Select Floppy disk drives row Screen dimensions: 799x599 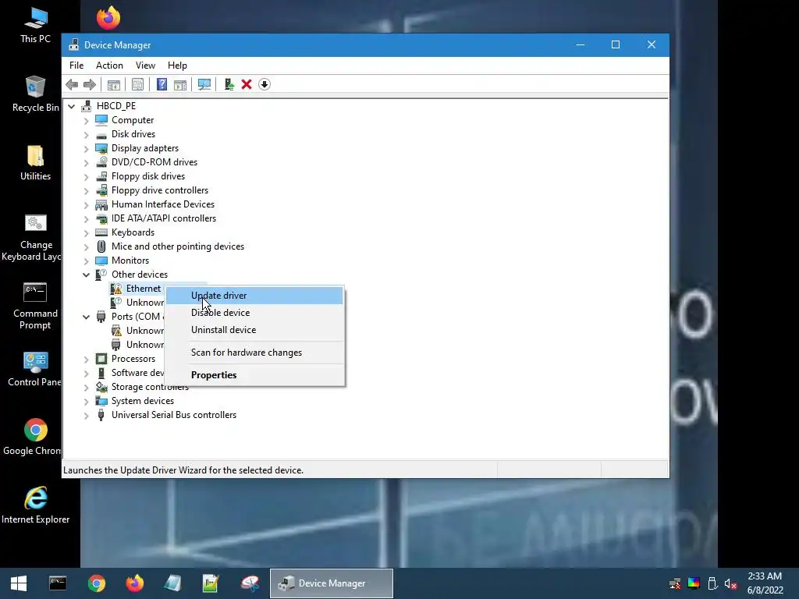(x=148, y=176)
